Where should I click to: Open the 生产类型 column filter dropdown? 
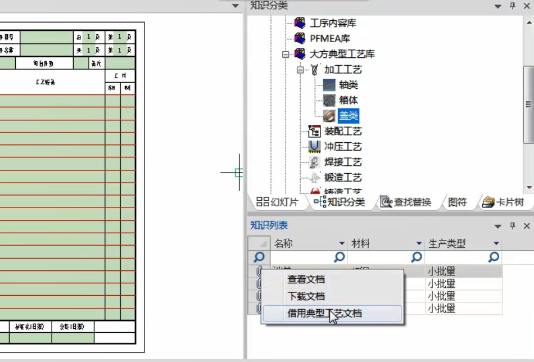coord(495,243)
